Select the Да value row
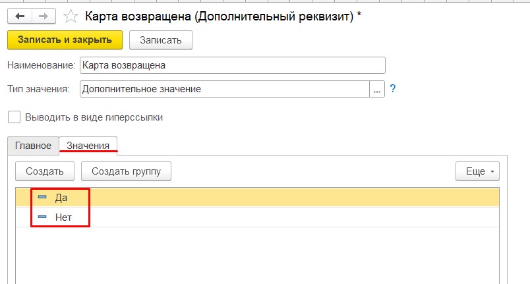Screen dimensions: 530x284 click(264, 197)
